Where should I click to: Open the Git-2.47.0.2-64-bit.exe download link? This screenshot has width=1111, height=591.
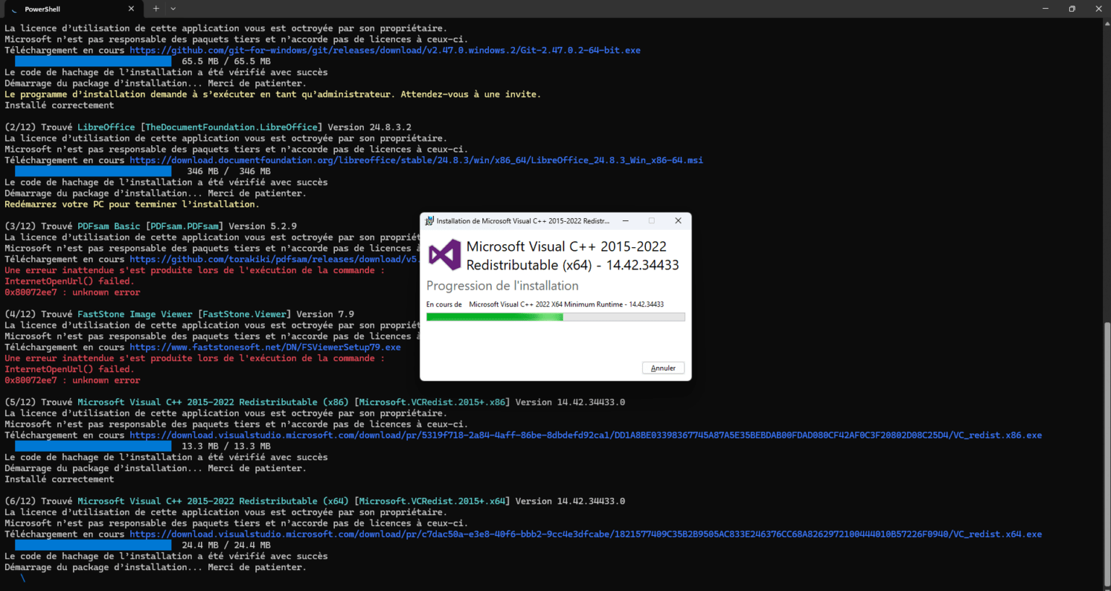385,51
